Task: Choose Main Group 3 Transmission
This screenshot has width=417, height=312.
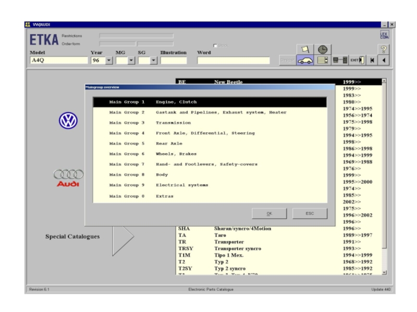Action: (x=210, y=123)
